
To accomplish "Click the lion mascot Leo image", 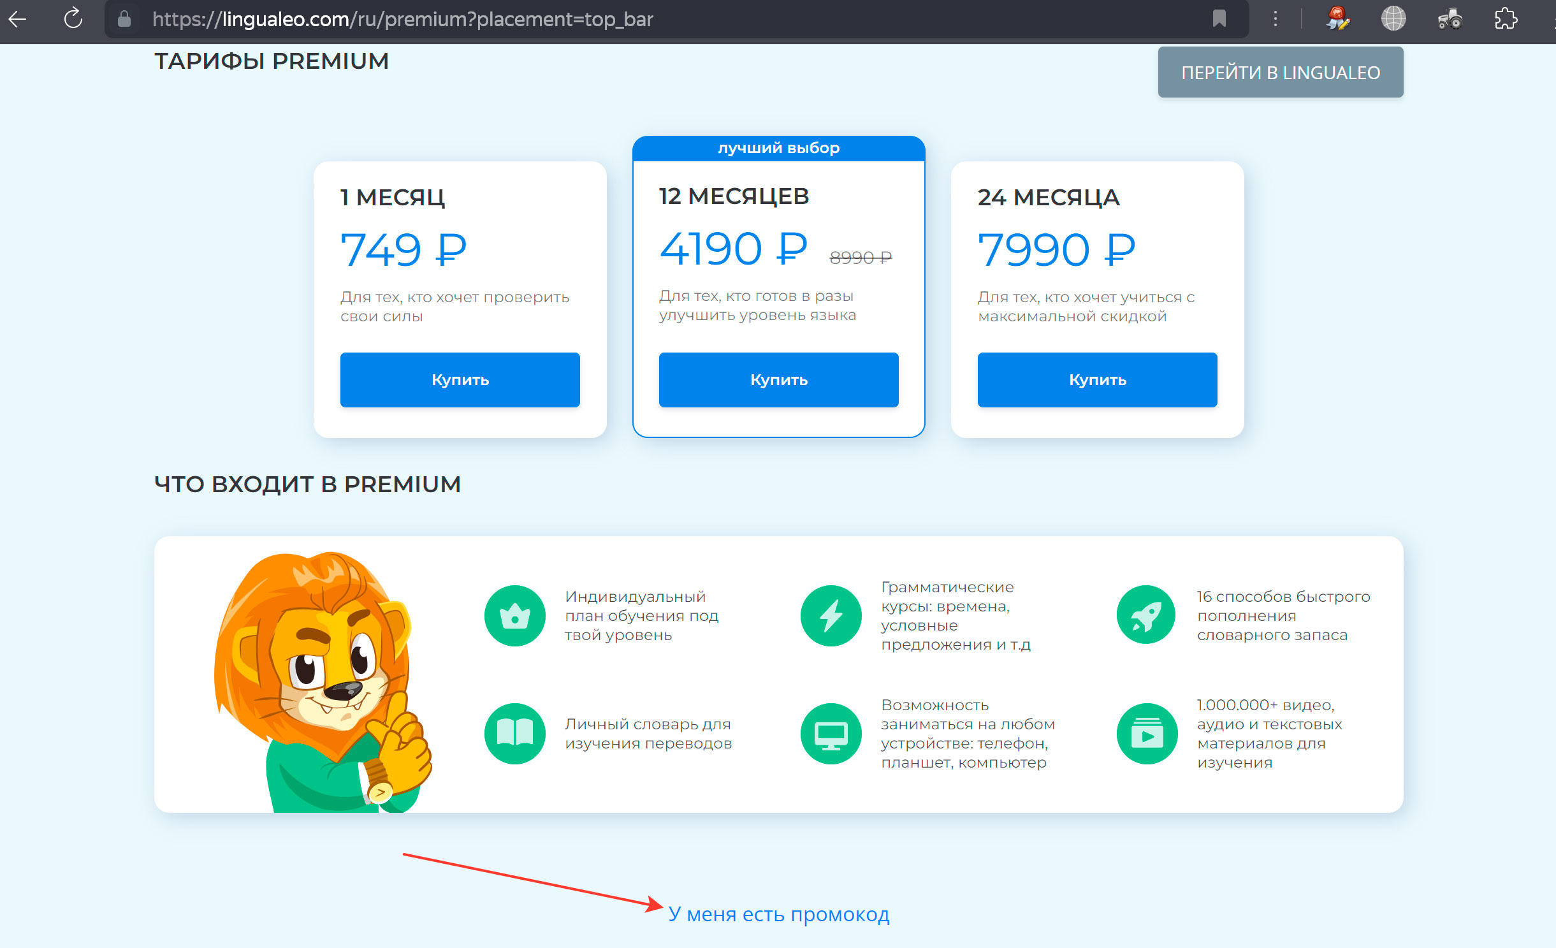I will pyautogui.click(x=323, y=682).
